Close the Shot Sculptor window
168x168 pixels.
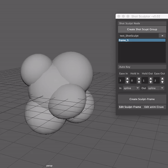(x=119, y=16)
